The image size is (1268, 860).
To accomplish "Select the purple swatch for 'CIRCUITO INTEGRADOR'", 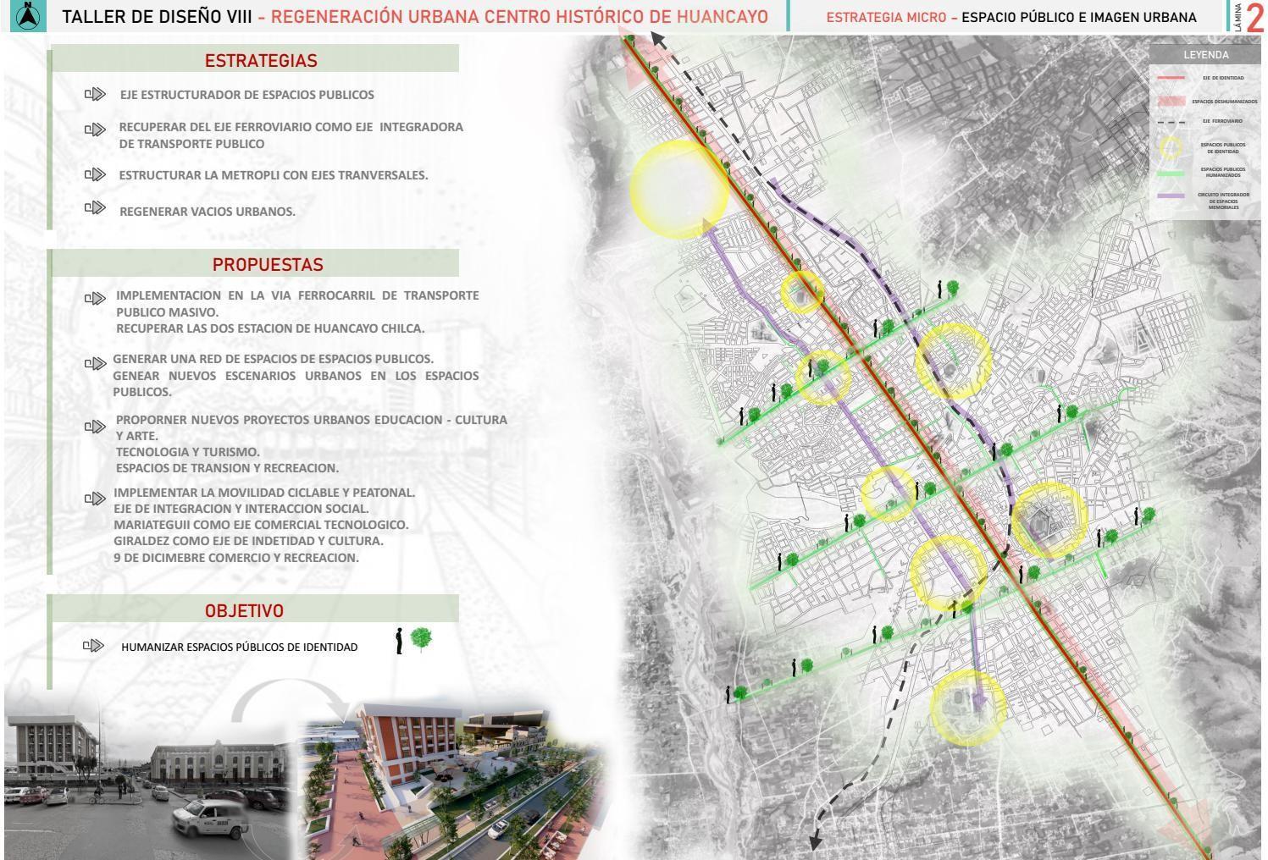I will pyautogui.click(x=1171, y=196).
